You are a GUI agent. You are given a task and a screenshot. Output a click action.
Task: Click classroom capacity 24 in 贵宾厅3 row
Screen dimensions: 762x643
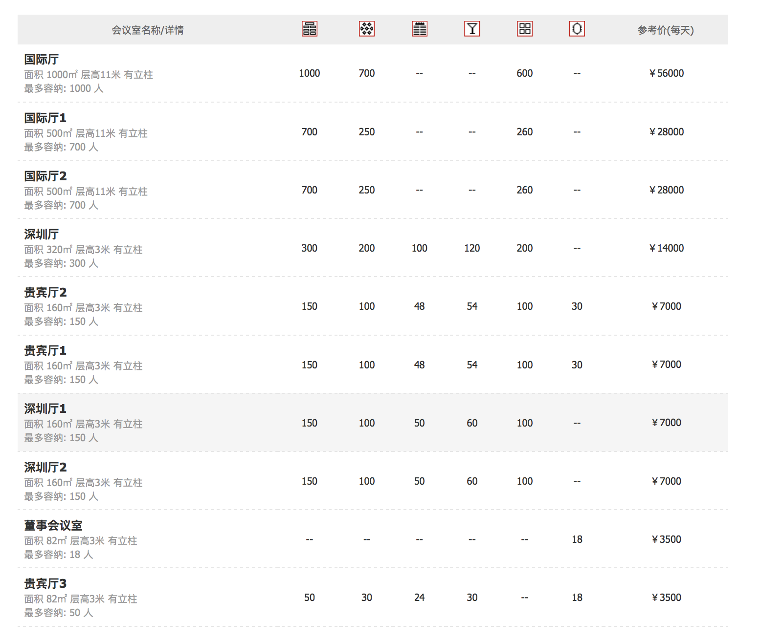(420, 598)
